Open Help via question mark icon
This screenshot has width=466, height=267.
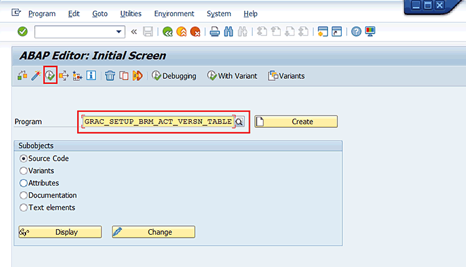point(356,32)
